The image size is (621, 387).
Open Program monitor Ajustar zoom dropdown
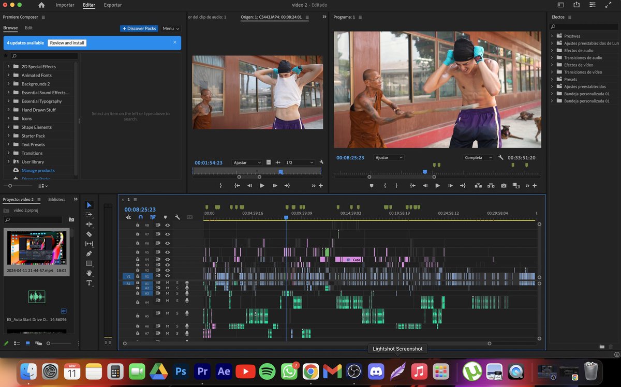389,157
